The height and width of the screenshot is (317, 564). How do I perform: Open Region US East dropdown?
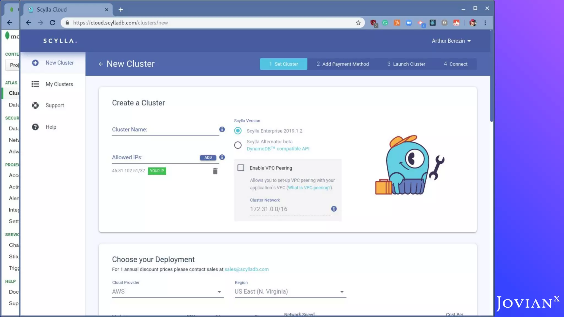click(290, 292)
